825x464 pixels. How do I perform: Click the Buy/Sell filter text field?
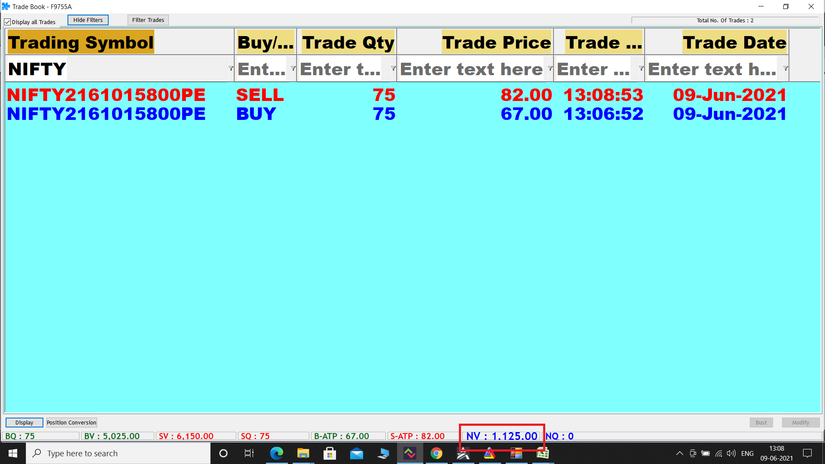(x=262, y=69)
